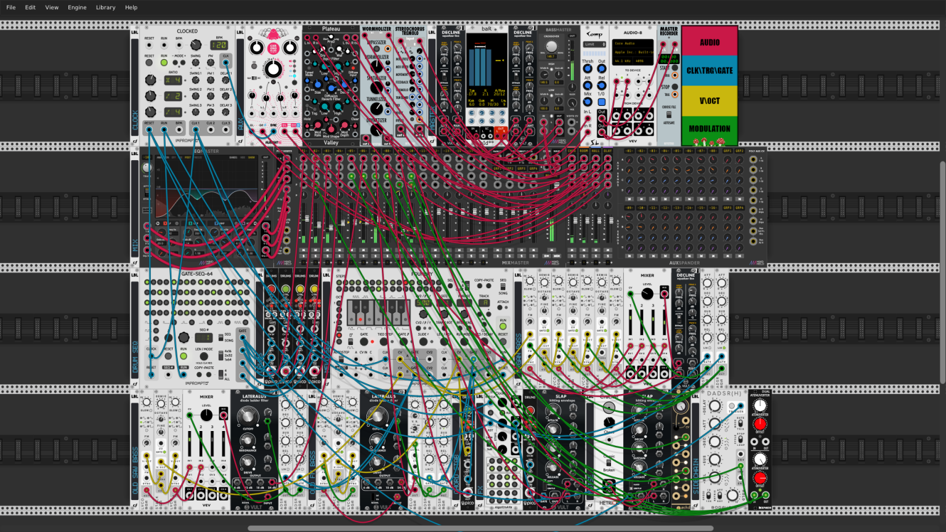Click the CLK 1 output jack on Clocked
This screenshot has width=946, height=532.
tap(196, 130)
